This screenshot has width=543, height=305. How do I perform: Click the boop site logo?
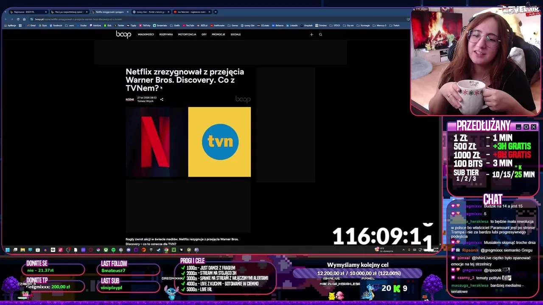click(x=123, y=34)
